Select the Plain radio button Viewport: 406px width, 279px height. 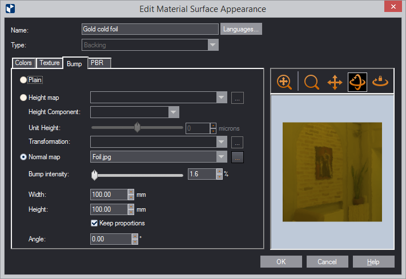click(23, 80)
